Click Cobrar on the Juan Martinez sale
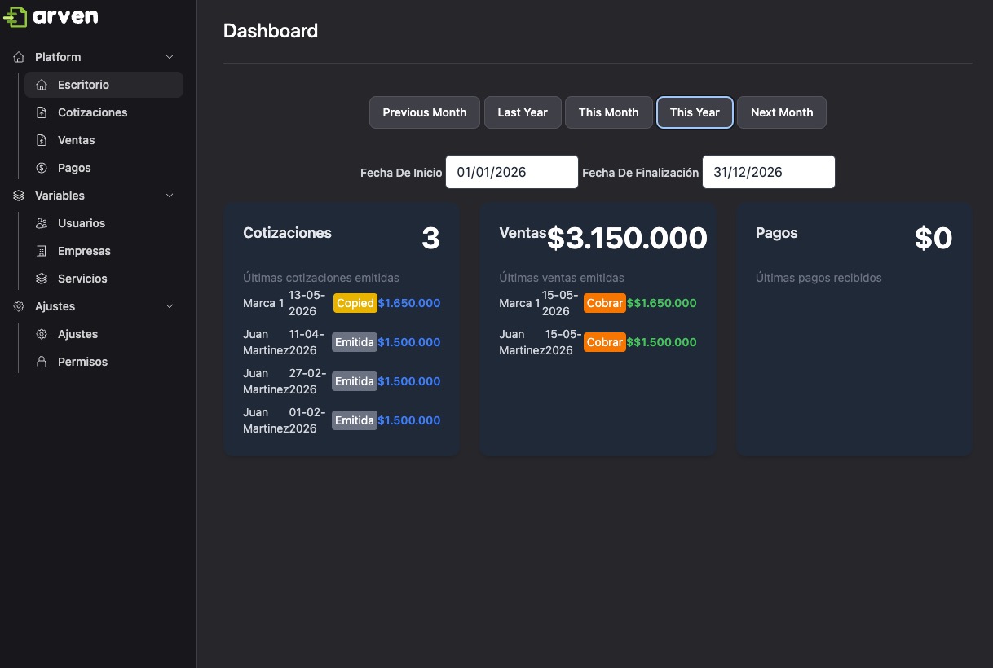 [x=605, y=342]
